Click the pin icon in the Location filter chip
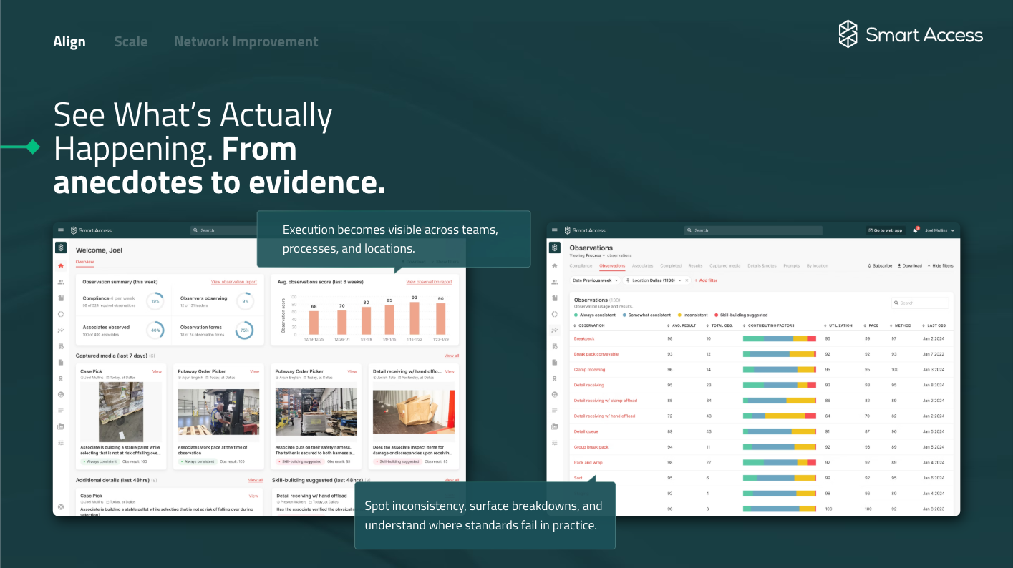Screen dimensions: 1013x568 point(628,280)
